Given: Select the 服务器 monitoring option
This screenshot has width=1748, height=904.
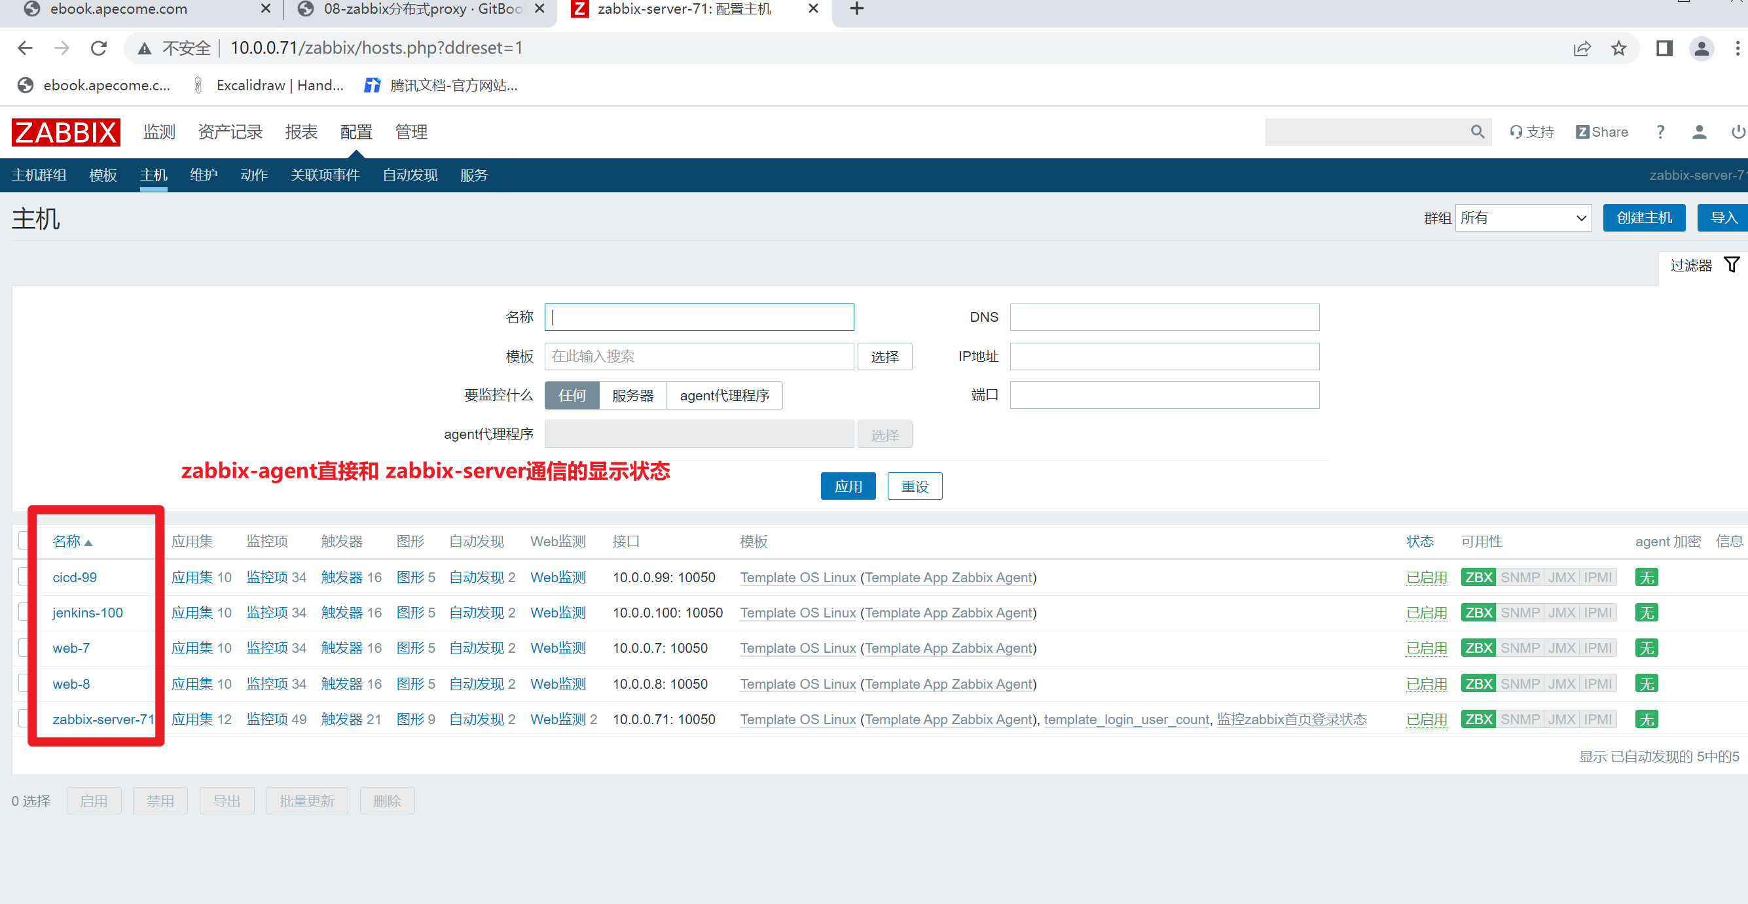Looking at the screenshot, I should click(632, 395).
